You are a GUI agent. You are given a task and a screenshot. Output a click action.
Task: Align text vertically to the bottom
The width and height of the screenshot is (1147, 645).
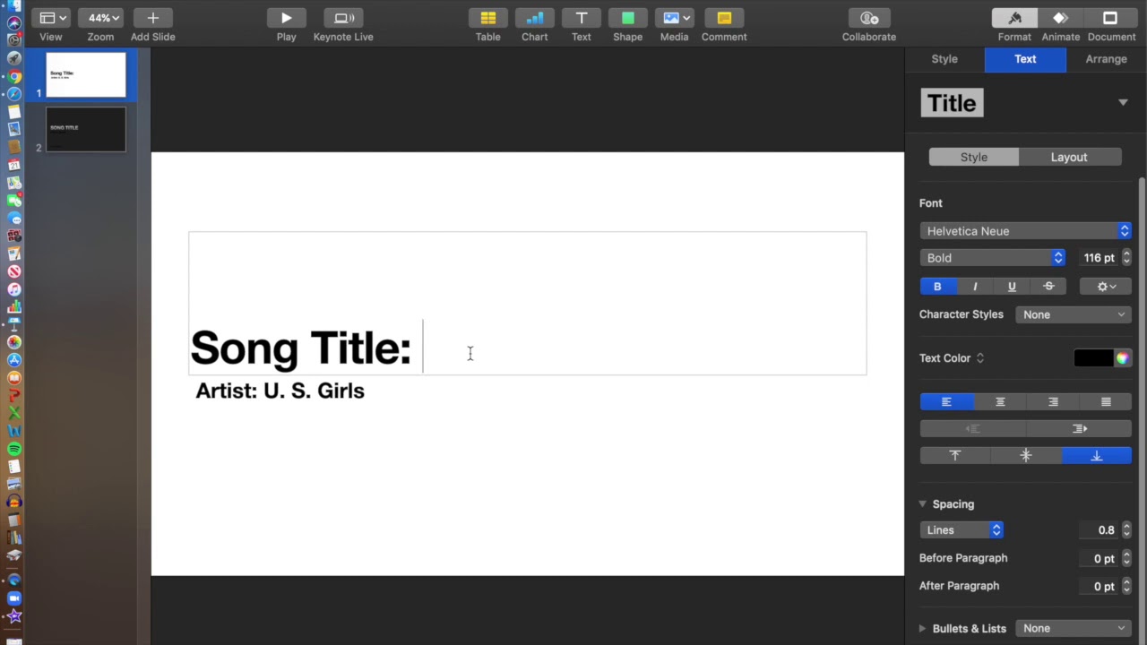click(1097, 456)
